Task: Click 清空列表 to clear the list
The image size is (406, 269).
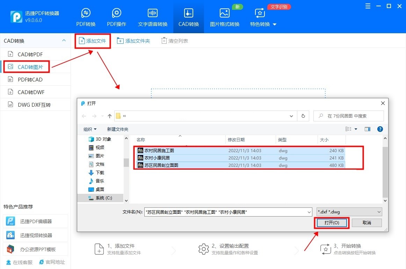Action: 174,41
